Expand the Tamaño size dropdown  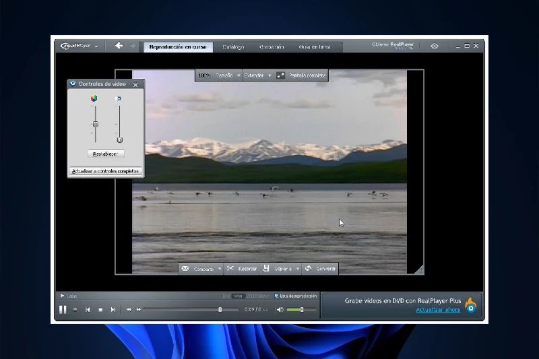238,75
